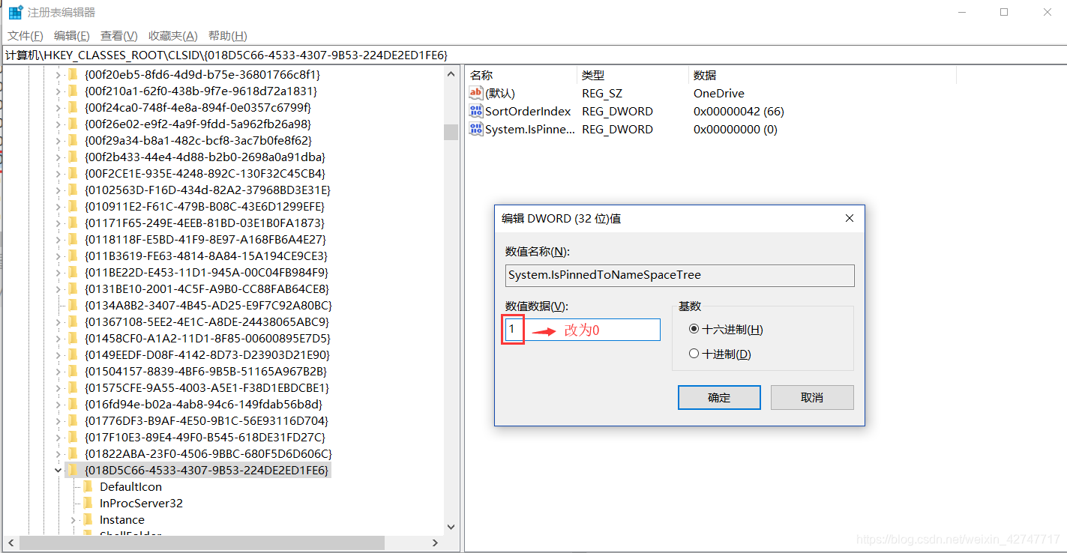The width and height of the screenshot is (1067, 553).
Task: Click folder icon of selected {018D5C66-4533-4307-9B53-224DE2ED1FE6} key
Action: [x=73, y=470]
